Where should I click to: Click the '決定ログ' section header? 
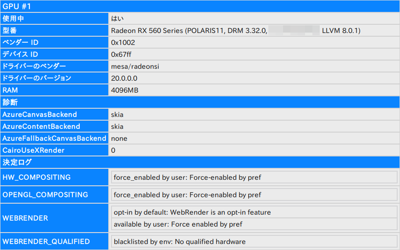point(200,162)
